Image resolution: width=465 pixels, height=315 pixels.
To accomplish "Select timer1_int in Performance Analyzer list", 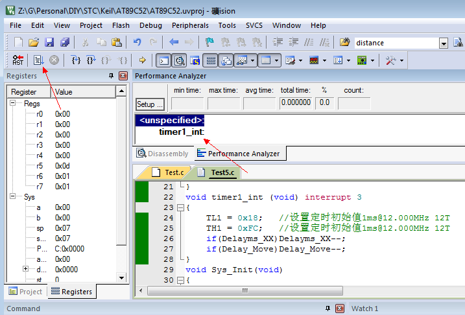I will [x=182, y=132].
